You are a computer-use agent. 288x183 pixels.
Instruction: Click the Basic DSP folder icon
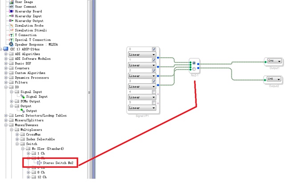click(12, 63)
